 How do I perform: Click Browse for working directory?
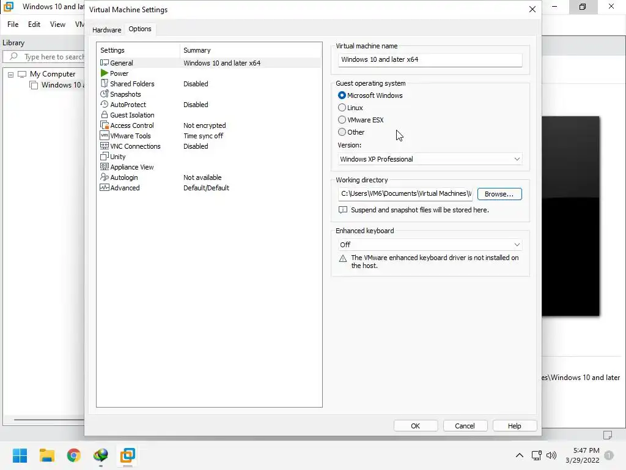click(x=499, y=194)
